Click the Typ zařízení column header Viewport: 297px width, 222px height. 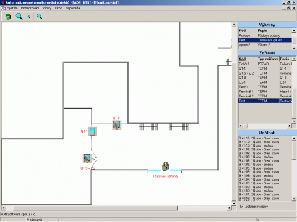[268, 59]
